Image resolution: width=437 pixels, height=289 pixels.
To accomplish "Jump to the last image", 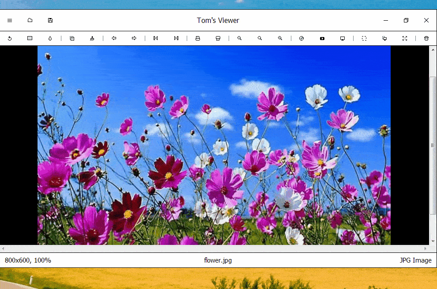I will tap(176, 38).
